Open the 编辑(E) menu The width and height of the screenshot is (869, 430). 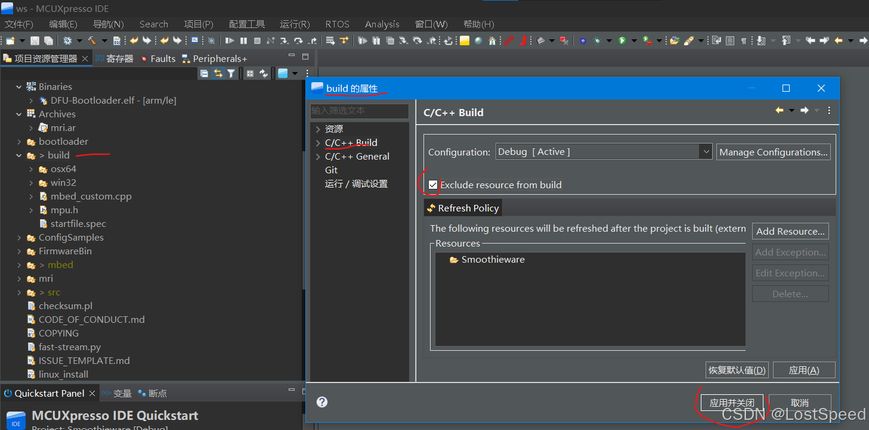pos(63,24)
